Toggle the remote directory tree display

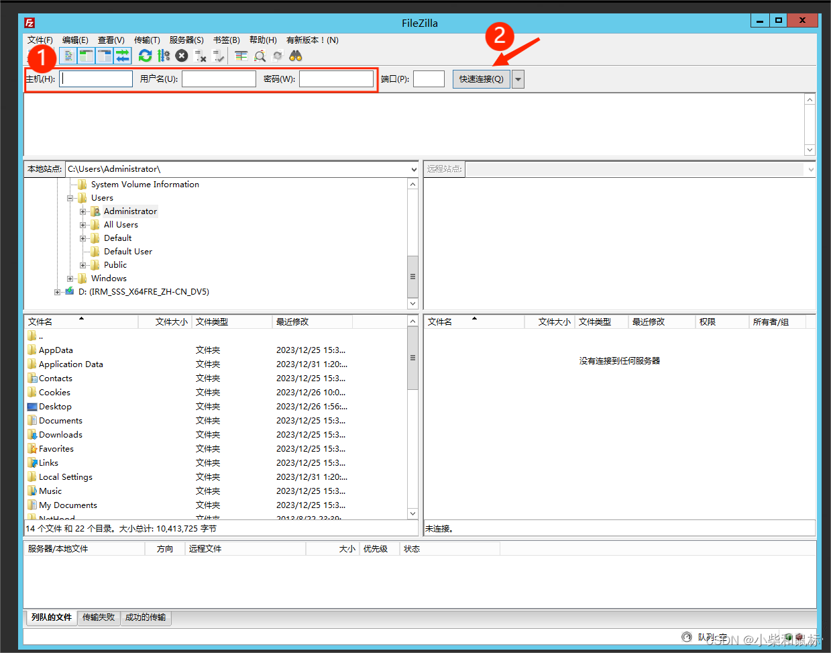point(105,56)
